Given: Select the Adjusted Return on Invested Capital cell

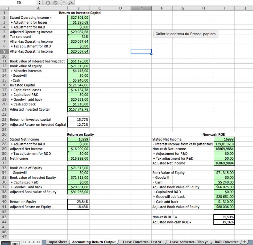Looking at the screenshot, I should (x=38, y=124).
